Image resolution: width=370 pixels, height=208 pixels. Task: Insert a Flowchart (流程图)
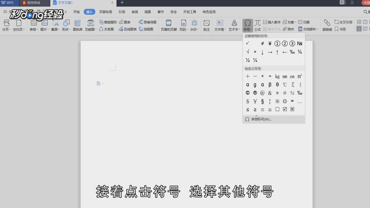(x=146, y=29)
